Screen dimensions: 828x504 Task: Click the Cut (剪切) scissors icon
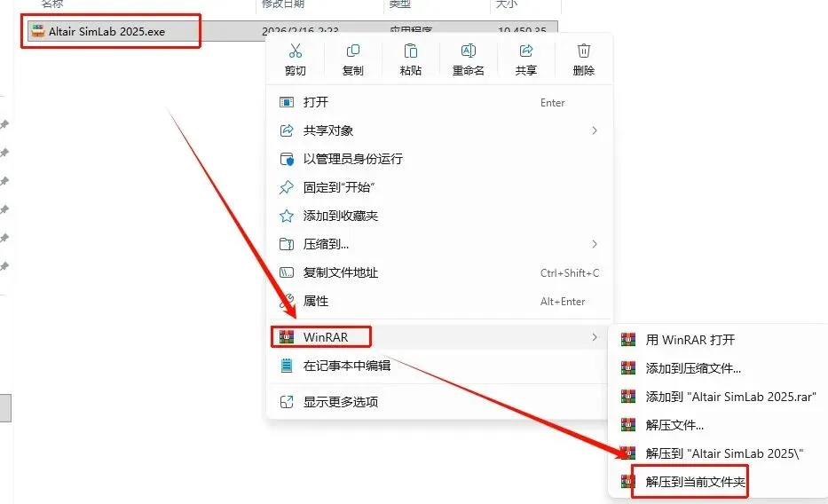pyautogui.click(x=296, y=51)
